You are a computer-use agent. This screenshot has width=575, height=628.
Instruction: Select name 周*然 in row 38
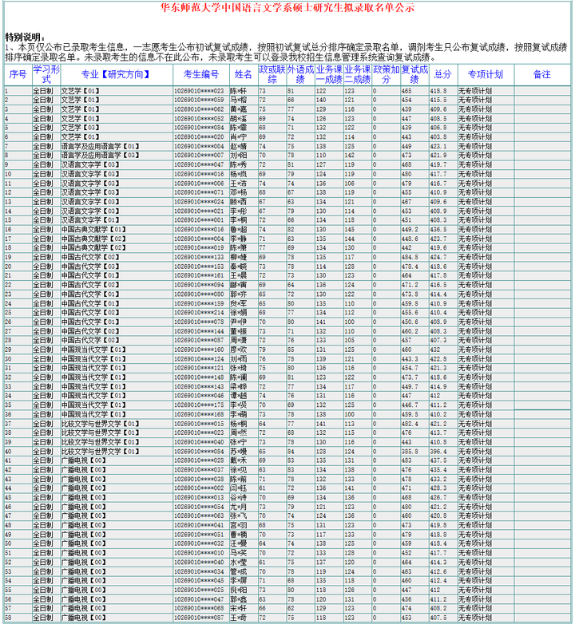click(239, 432)
